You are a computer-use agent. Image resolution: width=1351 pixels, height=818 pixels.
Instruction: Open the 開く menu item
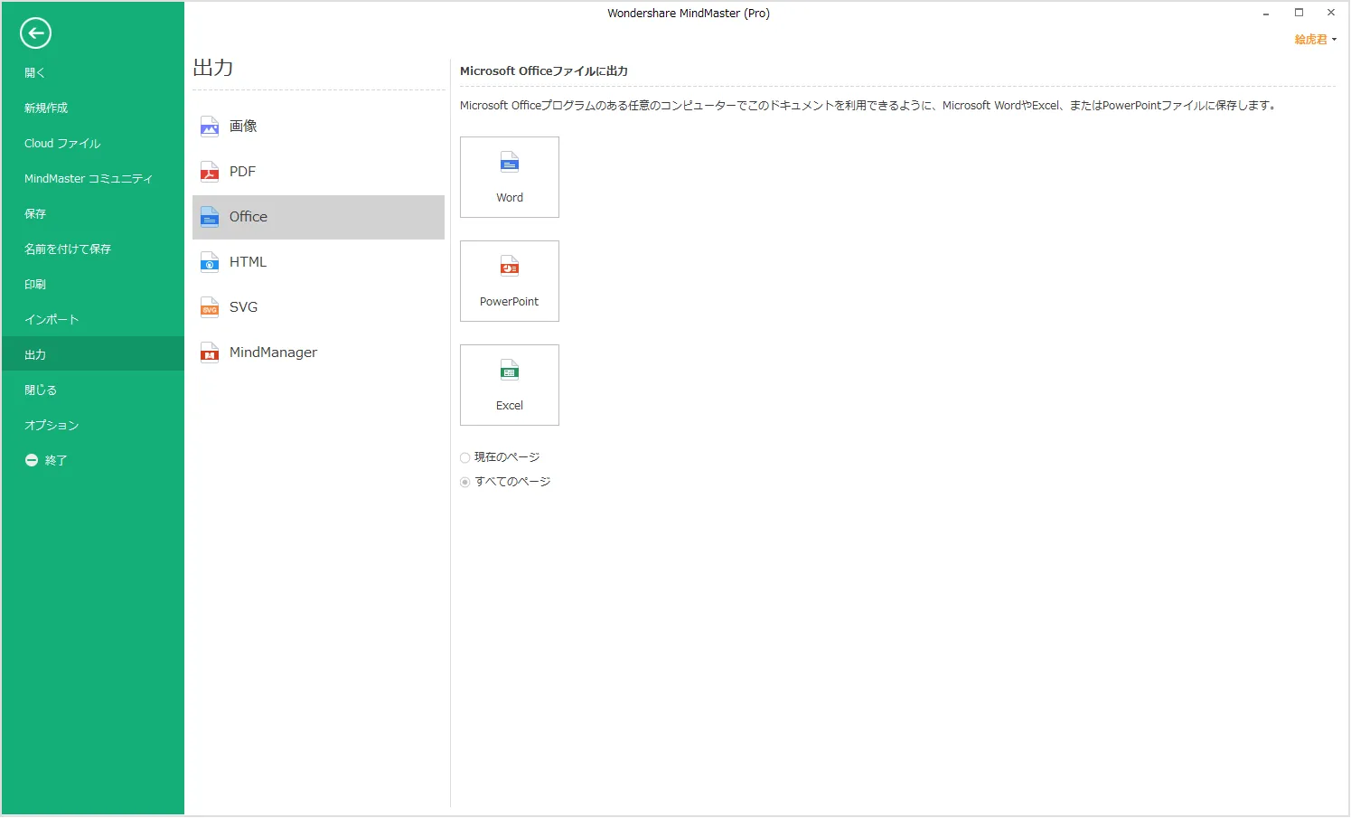[x=92, y=72]
